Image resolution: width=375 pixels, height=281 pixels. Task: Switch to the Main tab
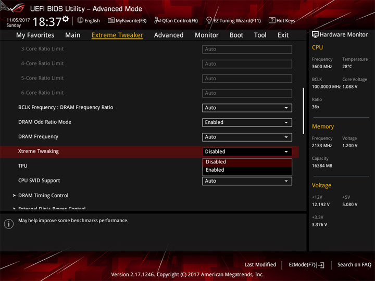point(73,35)
